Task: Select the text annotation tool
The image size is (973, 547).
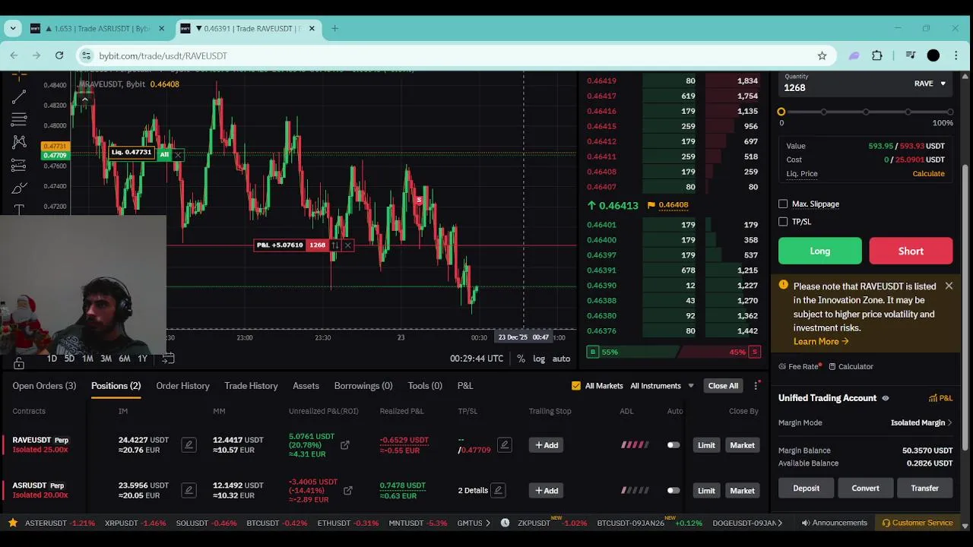Action: pos(19,208)
